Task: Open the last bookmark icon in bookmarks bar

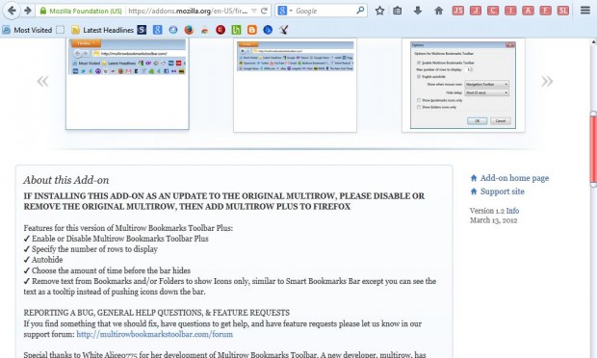Action: point(284,30)
